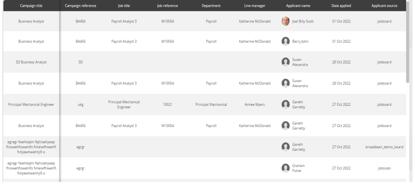The height and width of the screenshot is (185, 415).
Task: Select applicant name Barry John
Action: point(300,41)
